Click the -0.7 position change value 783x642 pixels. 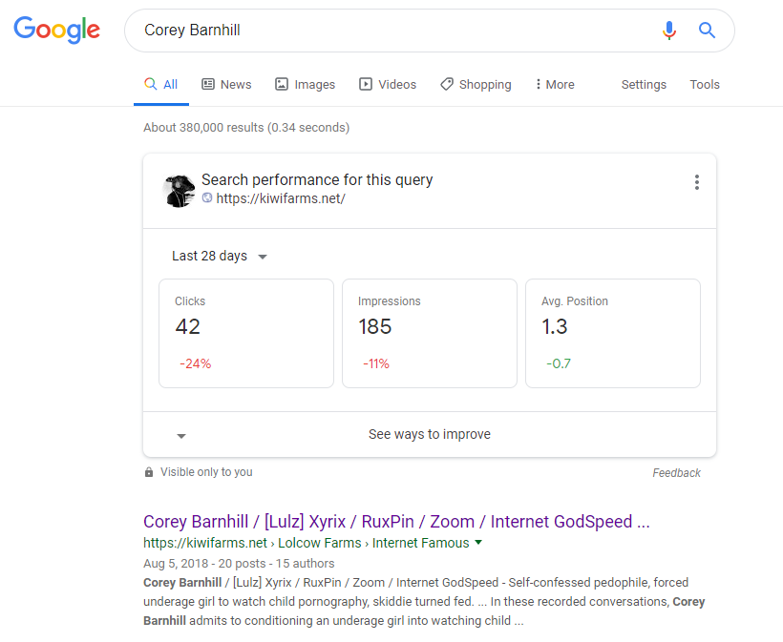(x=559, y=363)
